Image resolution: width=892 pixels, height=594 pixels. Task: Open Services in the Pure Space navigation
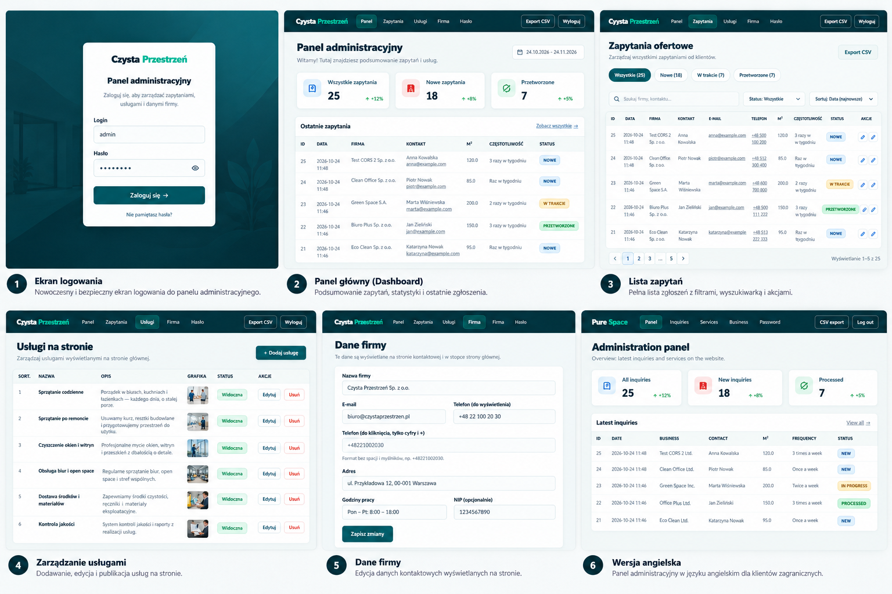(x=708, y=322)
